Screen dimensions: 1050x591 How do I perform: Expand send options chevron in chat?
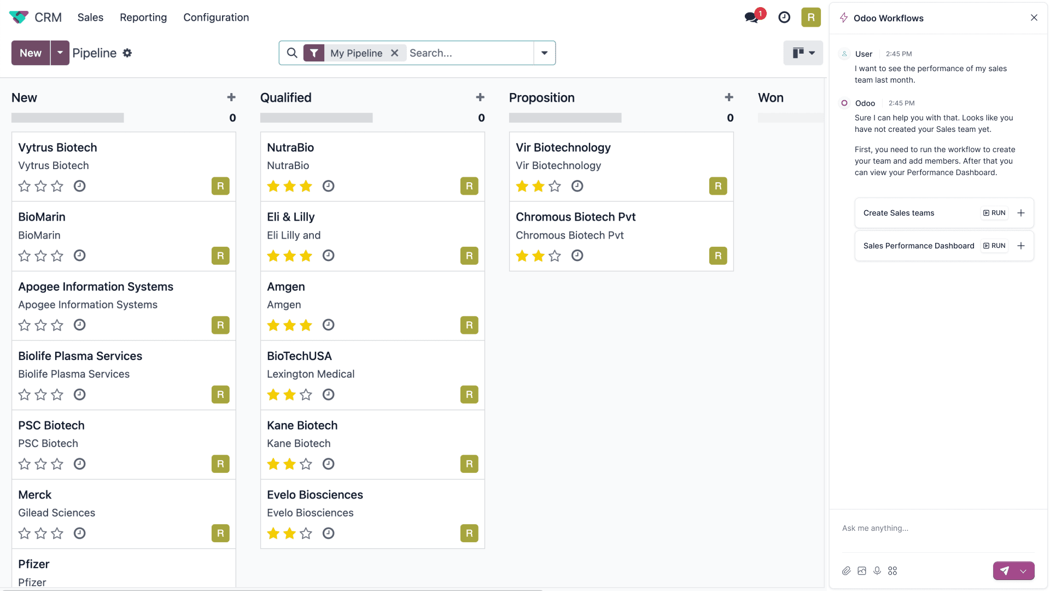click(1024, 571)
